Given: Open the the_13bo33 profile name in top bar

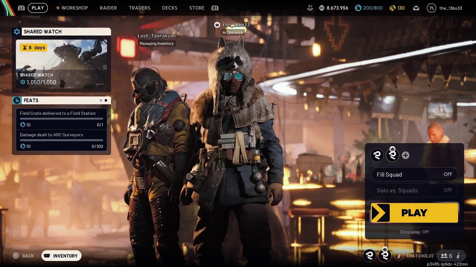Looking at the screenshot, I should 451,8.
